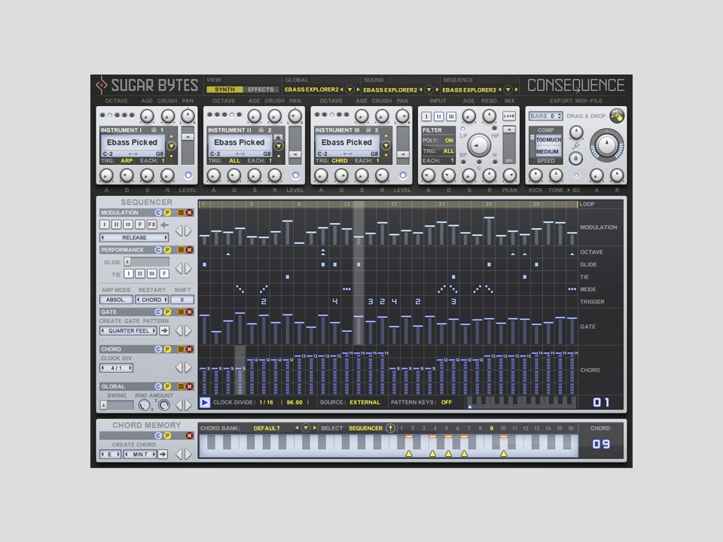Viewport: 723px width, 542px height.
Task: Randomize the Modulation sequence with the dice icon
Action: (181, 212)
